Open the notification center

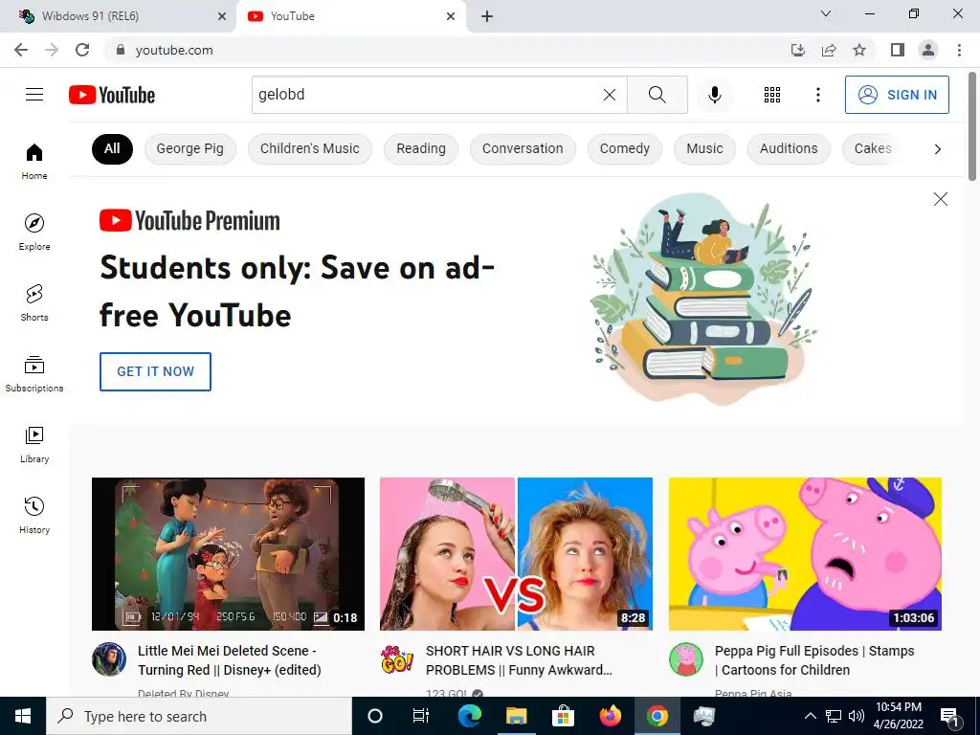(949, 716)
